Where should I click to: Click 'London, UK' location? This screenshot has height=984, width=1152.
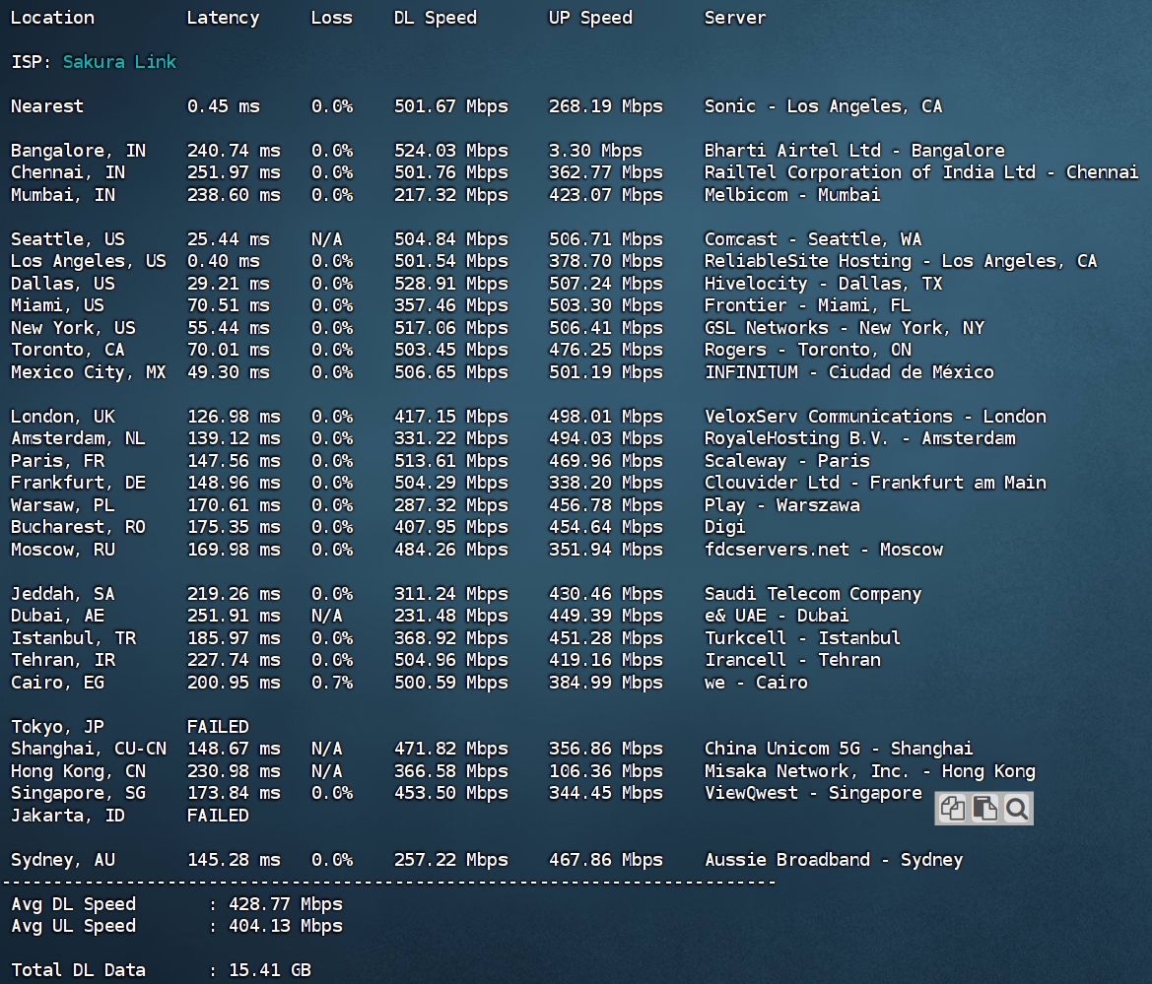62,417
